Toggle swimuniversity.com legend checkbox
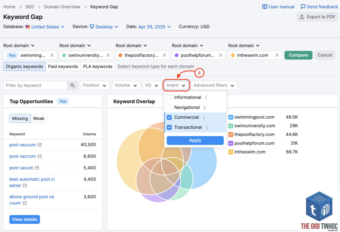The height and width of the screenshot is (232, 340). pyautogui.click(x=231, y=126)
